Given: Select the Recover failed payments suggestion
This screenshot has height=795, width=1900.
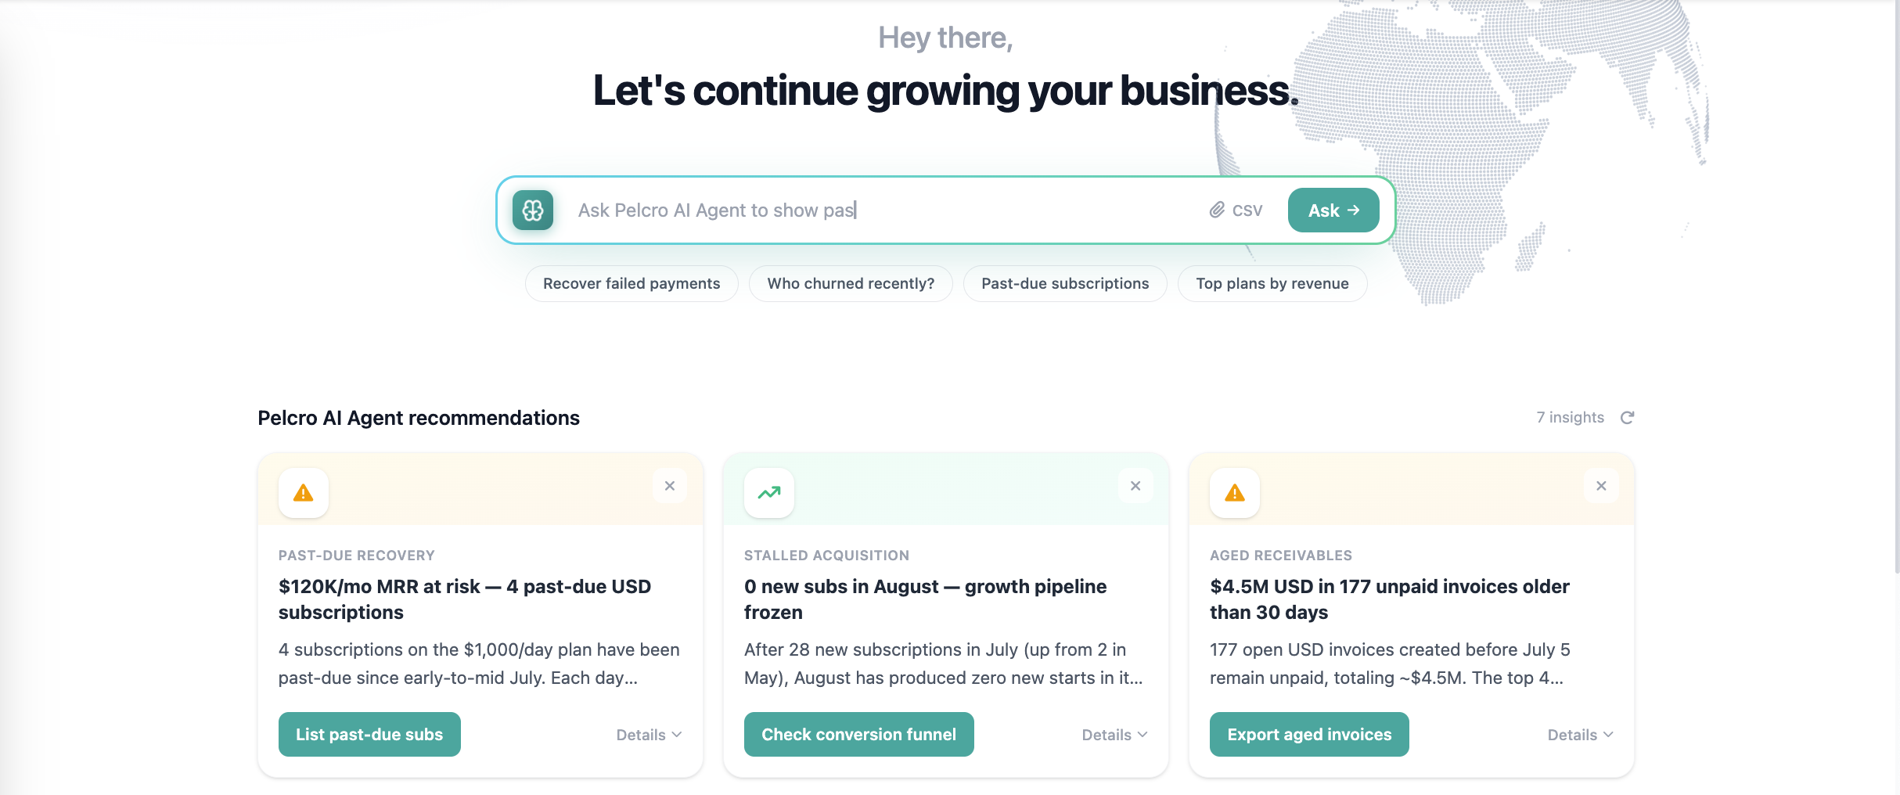Looking at the screenshot, I should point(632,283).
